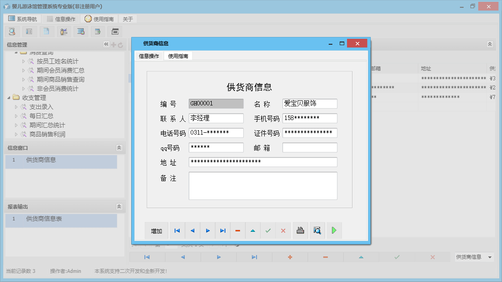The height and width of the screenshot is (282, 502).
Task: Switch to 使用指南 tab in supplier dialog
Action: coord(178,56)
